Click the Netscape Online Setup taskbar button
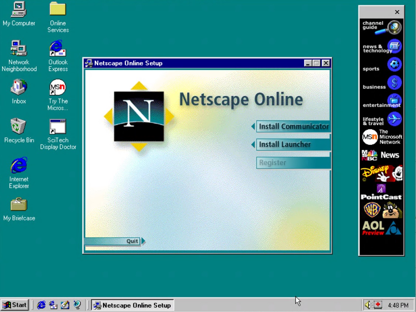Screen dimensions: 416x312 (x=133, y=305)
